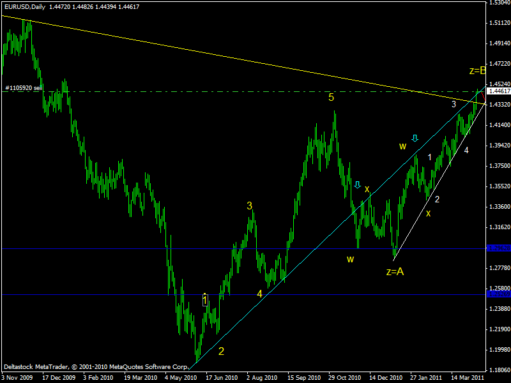The height and width of the screenshot is (383, 511).
Task: Click the boxed yellow wave 1 label
Action: click(204, 299)
